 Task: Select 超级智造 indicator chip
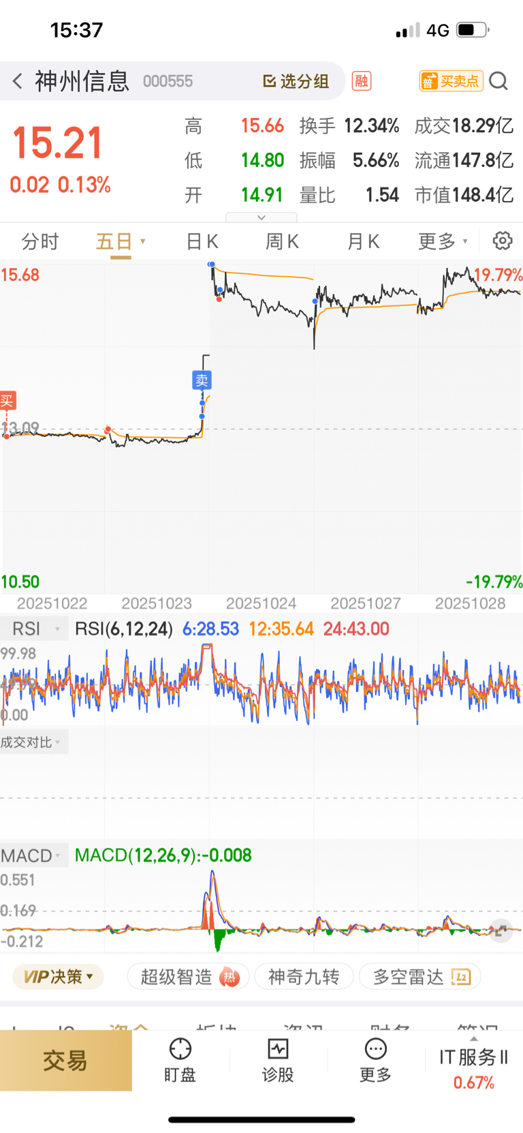[188, 977]
